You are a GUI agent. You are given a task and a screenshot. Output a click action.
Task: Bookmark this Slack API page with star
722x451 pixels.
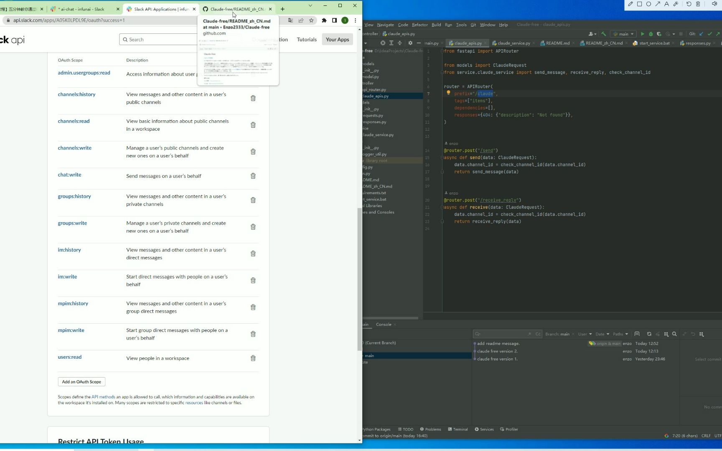pos(311,20)
